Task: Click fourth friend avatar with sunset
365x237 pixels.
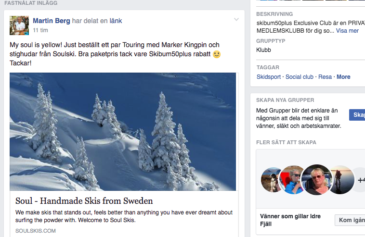Action: 341,179
